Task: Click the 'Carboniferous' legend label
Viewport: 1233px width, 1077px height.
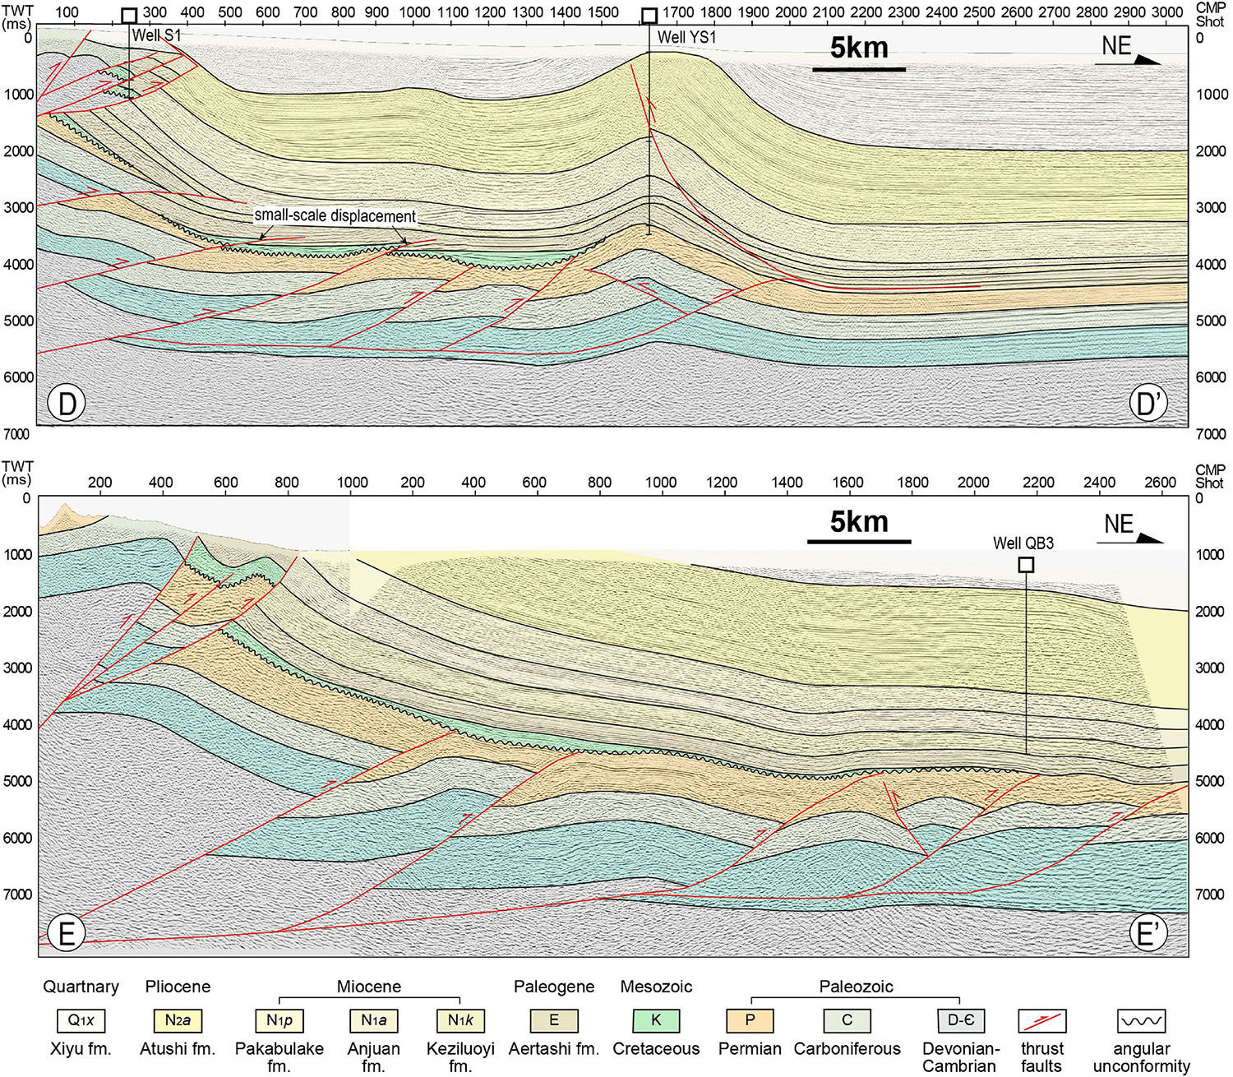Action: tap(847, 1049)
